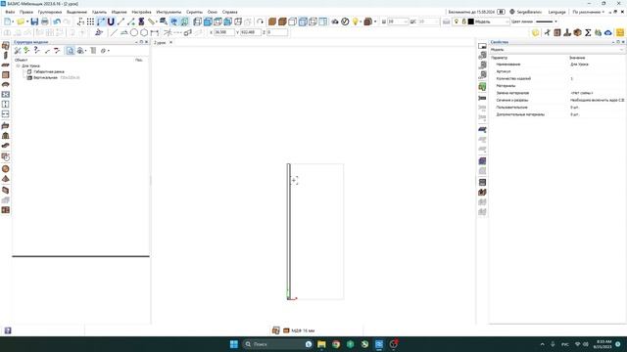Screen dimensions: 627x352
Task: Click the Language button
Action: [x=556, y=12]
